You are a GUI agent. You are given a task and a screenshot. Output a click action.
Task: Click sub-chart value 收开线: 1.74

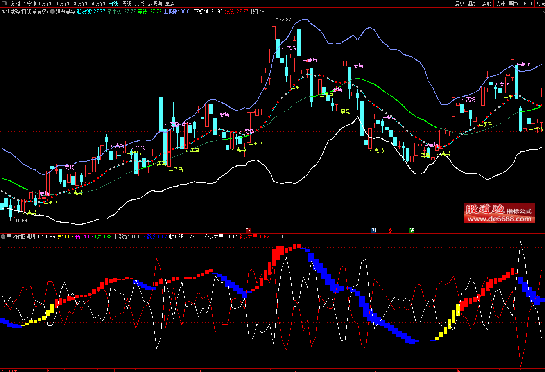[182, 237]
